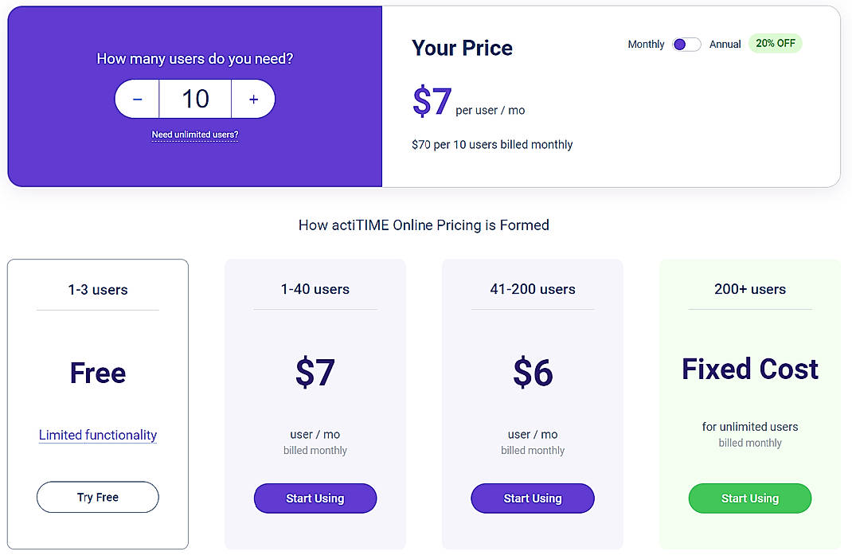
Task: Open the Need unlimited users link
Action: [194, 135]
